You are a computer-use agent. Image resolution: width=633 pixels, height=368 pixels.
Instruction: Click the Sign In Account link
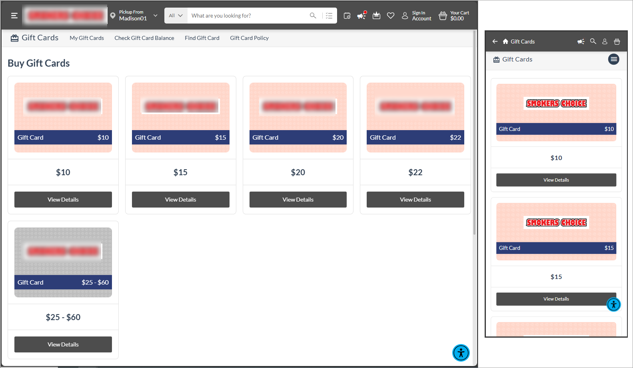(421, 16)
